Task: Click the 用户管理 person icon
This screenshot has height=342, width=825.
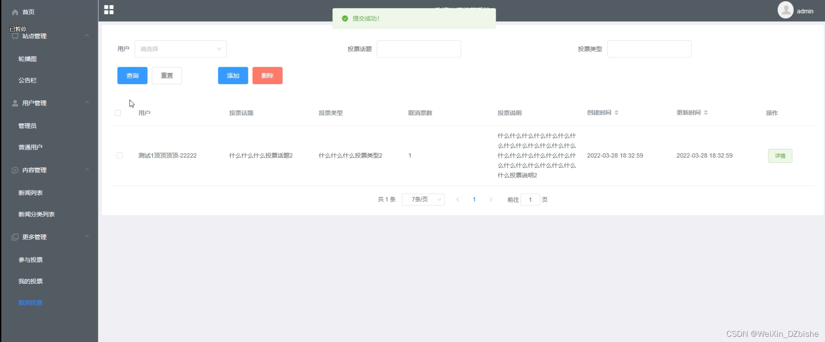Action: (15, 103)
